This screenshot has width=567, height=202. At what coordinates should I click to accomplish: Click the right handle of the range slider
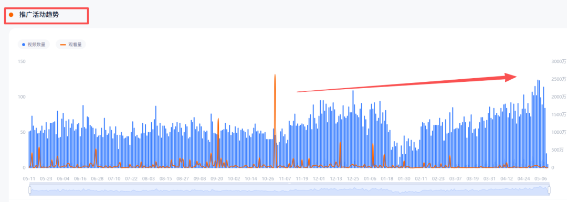[x=549, y=190]
